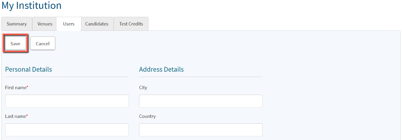Screen dimensions: 402x140
Task: Click the Cancel button
Action: click(43, 44)
